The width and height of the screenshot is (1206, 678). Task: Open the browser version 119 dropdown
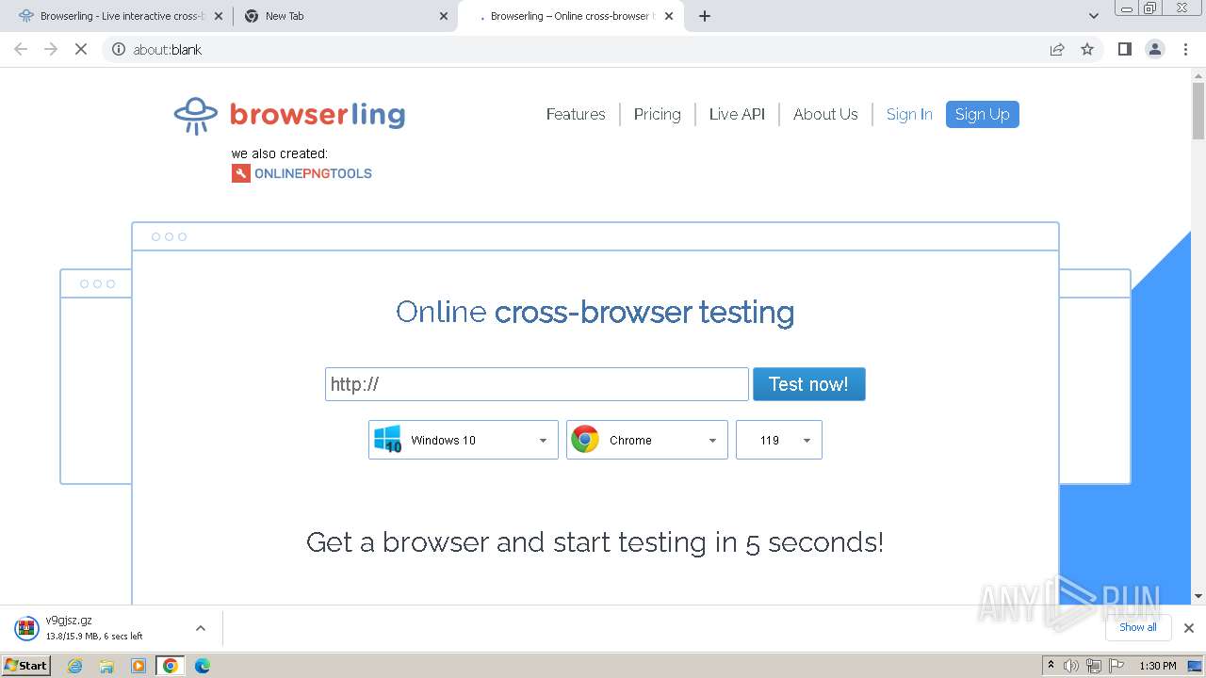779,440
